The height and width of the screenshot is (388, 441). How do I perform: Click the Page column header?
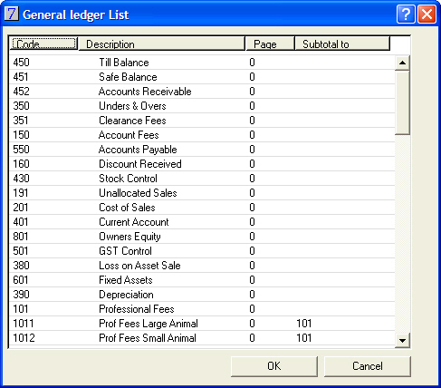tap(270, 44)
